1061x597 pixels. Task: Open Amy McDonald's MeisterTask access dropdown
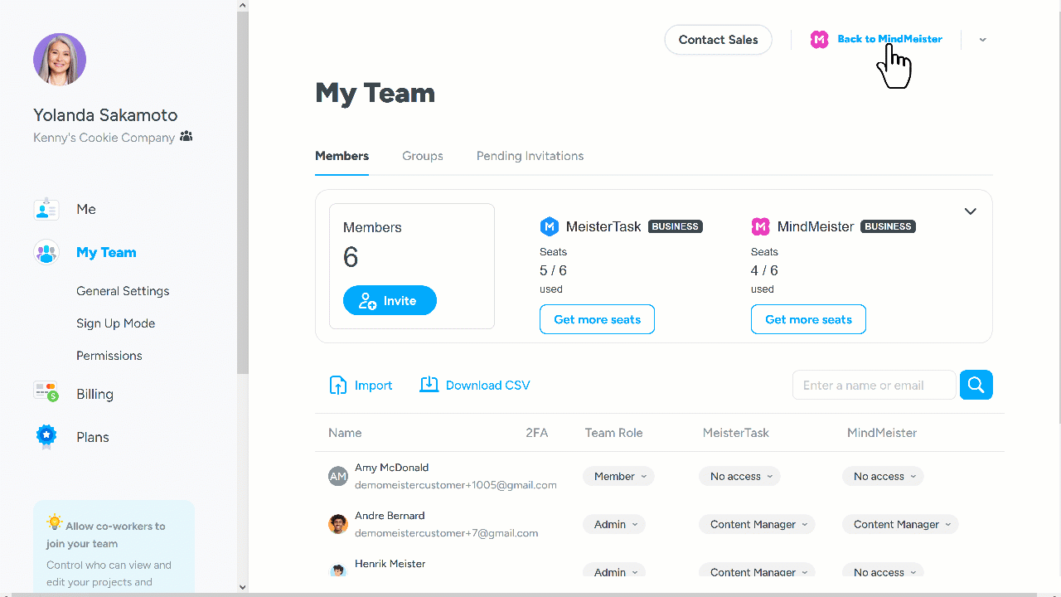pos(739,476)
